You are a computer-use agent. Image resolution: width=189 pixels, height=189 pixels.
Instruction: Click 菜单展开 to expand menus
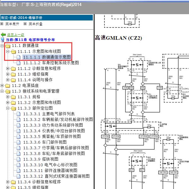12,24
